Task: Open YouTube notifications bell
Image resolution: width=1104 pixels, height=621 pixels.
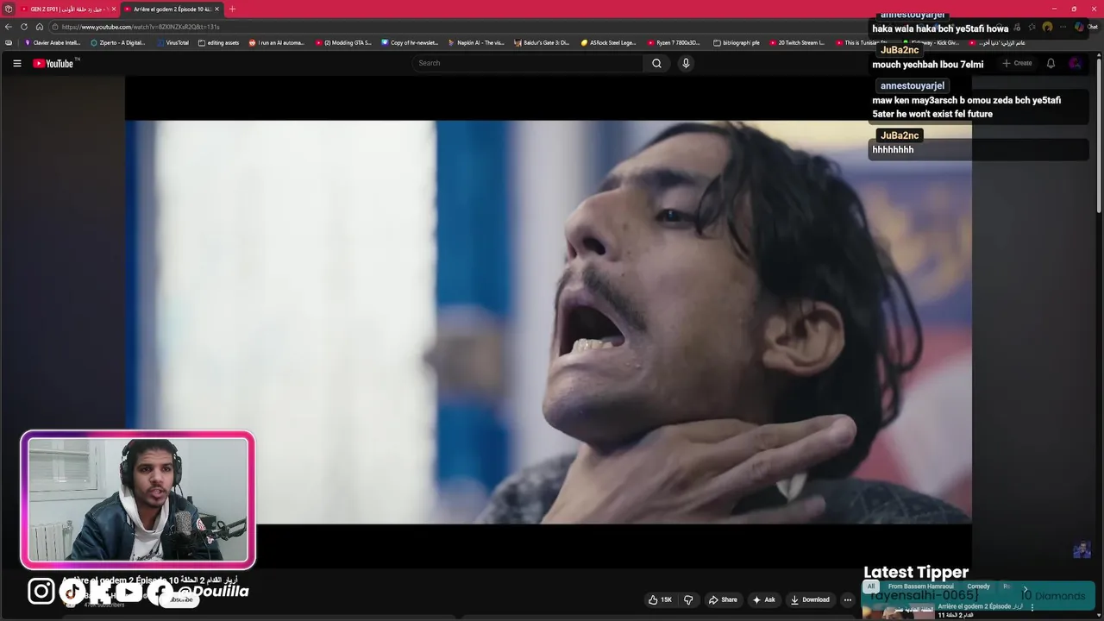Action: tap(1051, 63)
